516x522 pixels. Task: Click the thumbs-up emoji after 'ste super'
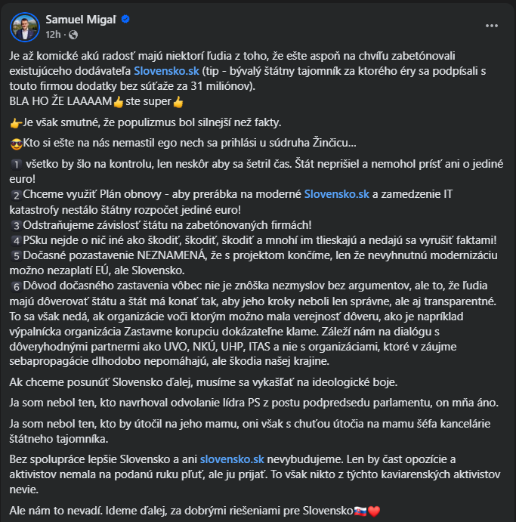[178, 102]
